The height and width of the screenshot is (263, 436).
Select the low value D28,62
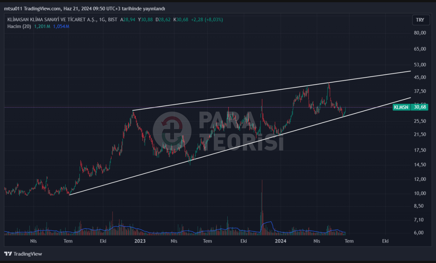pos(163,20)
